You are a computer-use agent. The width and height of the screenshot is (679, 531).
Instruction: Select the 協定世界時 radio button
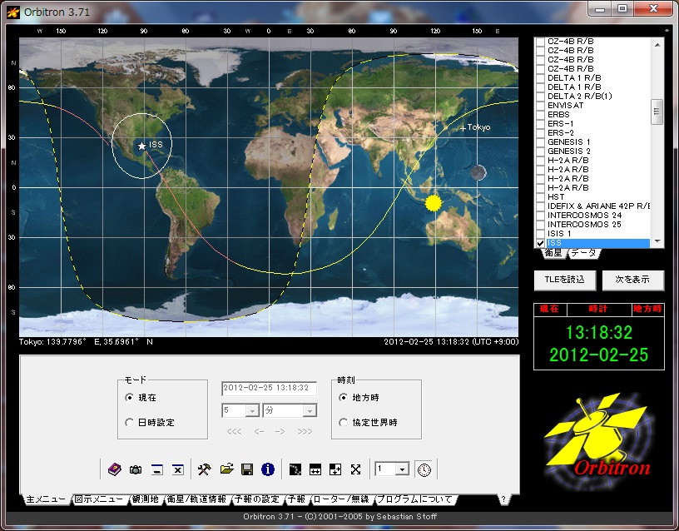coord(344,422)
